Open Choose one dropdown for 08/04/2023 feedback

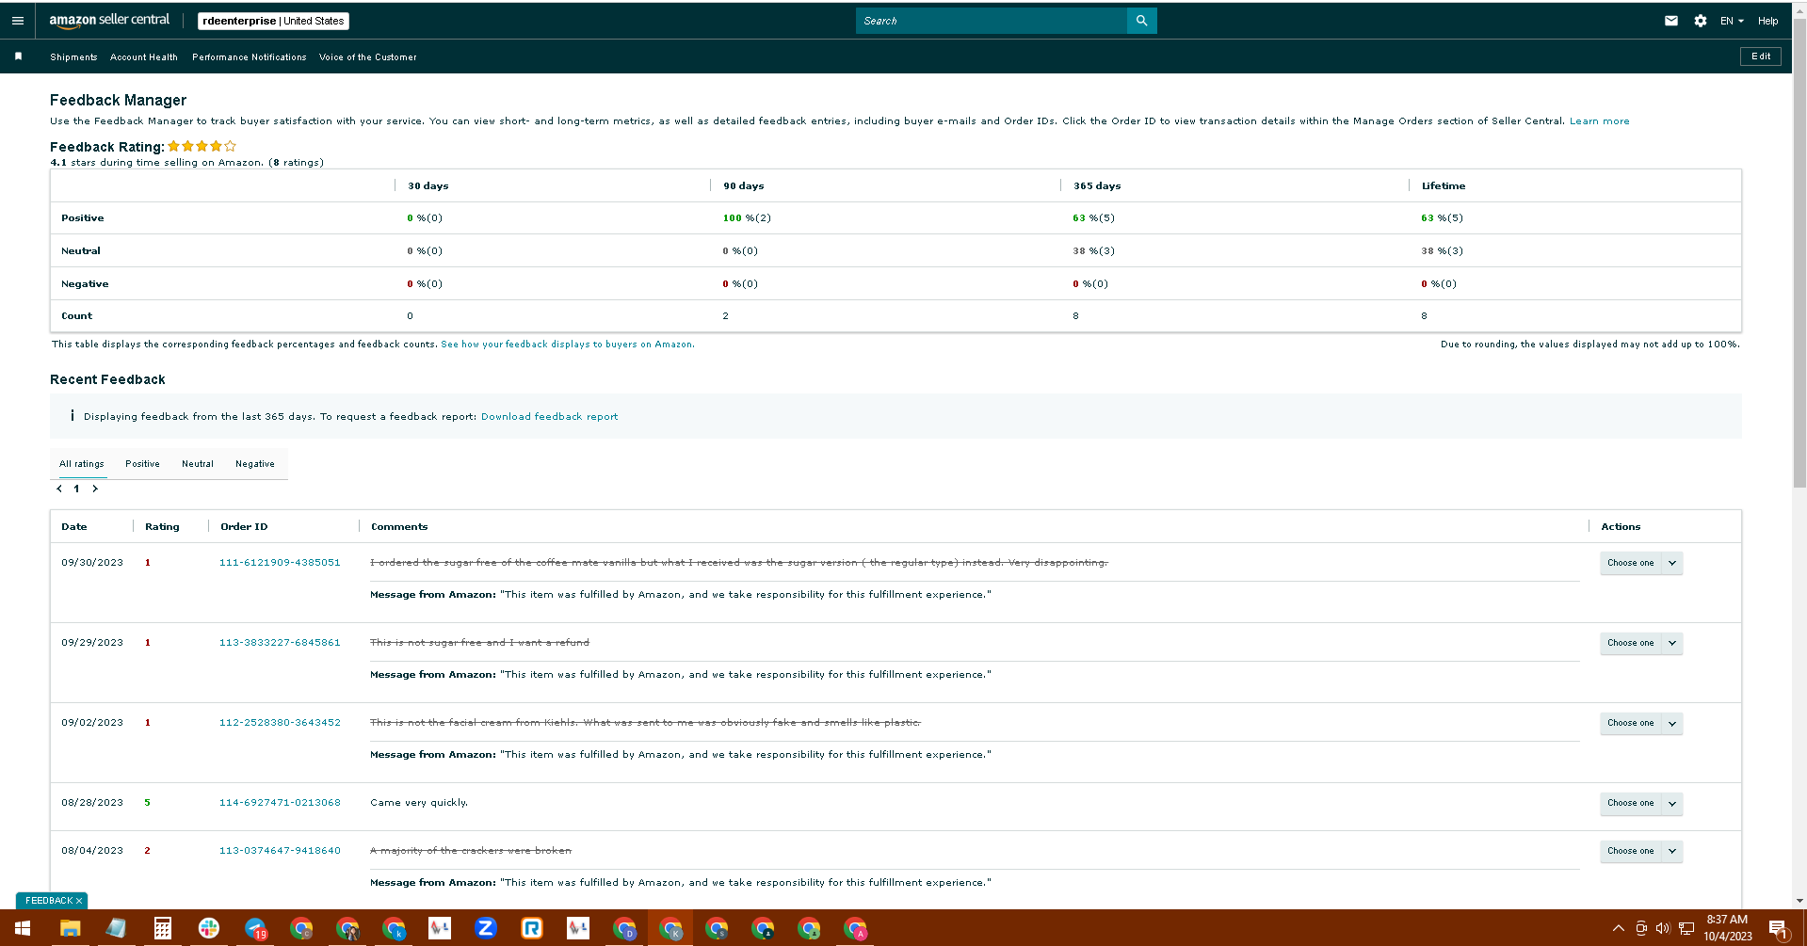click(1640, 851)
